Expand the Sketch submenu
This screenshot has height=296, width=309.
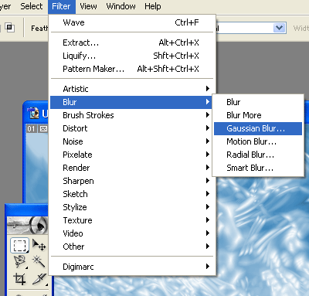point(131,194)
